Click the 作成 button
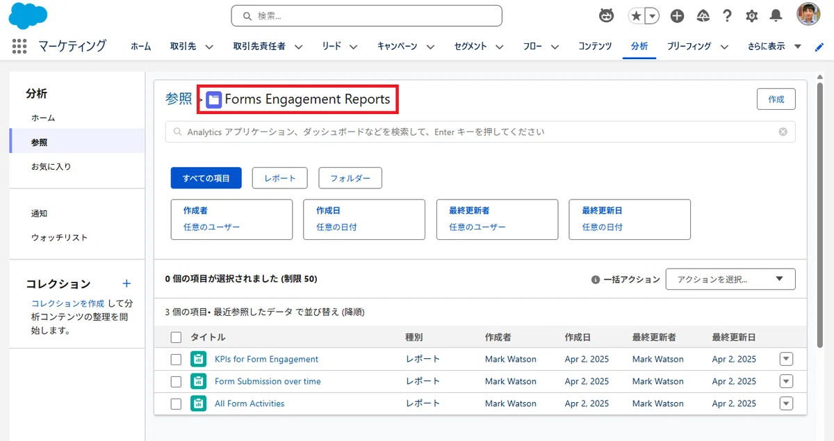This screenshot has width=834, height=441. pyautogui.click(x=776, y=99)
